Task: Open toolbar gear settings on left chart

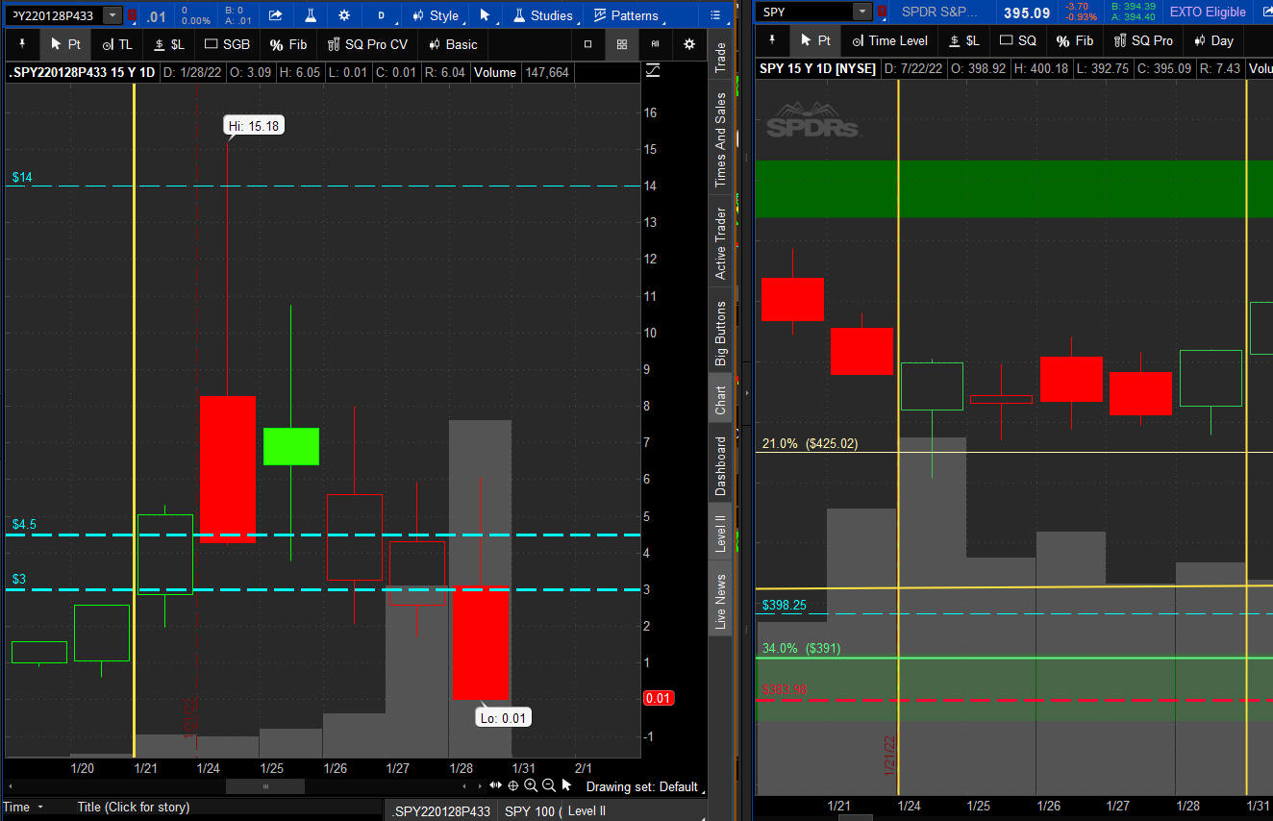Action: click(689, 44)
